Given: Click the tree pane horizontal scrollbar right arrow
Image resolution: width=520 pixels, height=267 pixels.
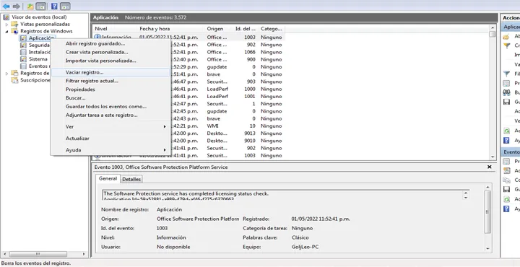Looking at the screenshot, I should click(84, 254).
